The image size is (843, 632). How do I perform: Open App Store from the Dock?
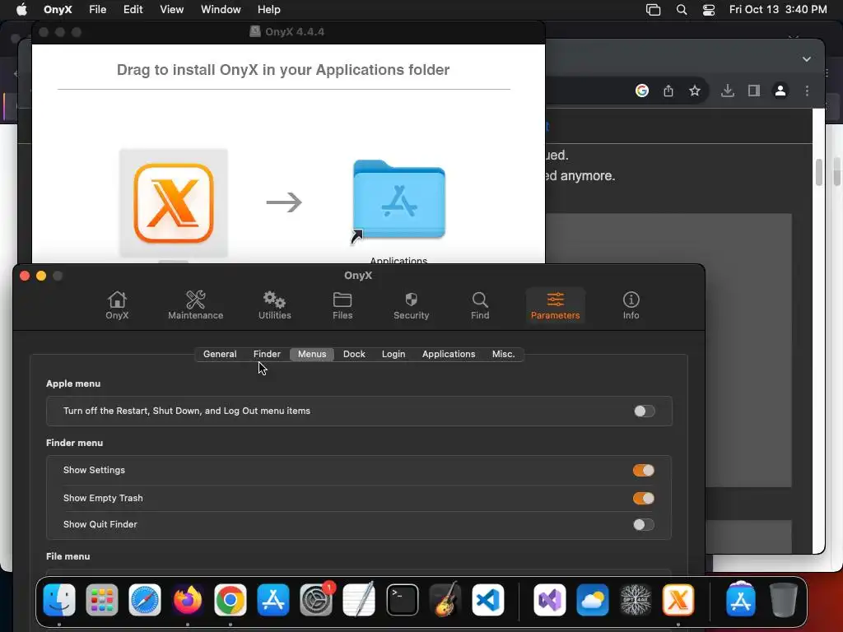click(x=273, y=599)
